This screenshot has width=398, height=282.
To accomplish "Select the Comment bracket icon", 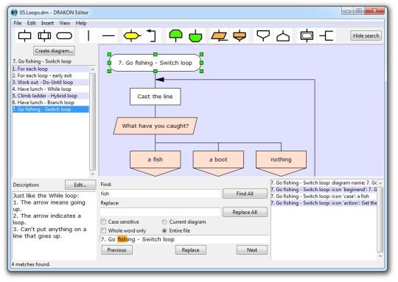I will tap(327, 35).
